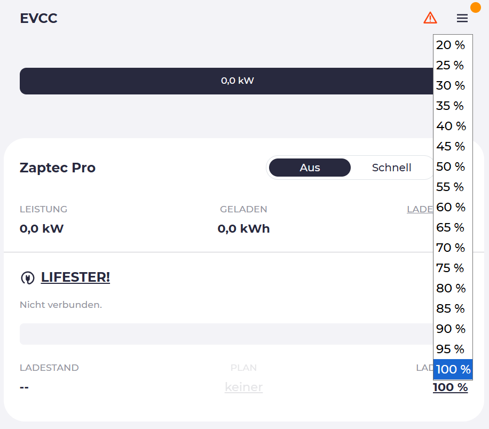The image size is (489, 429).
Task: Click the 'keiner' plan link
Action: [243, 387]
